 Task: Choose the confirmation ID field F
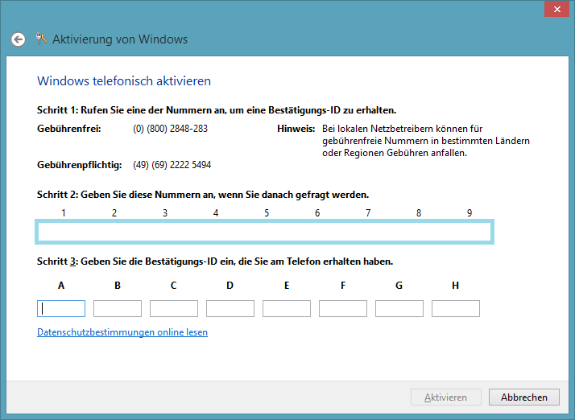(x=343, y=308)
